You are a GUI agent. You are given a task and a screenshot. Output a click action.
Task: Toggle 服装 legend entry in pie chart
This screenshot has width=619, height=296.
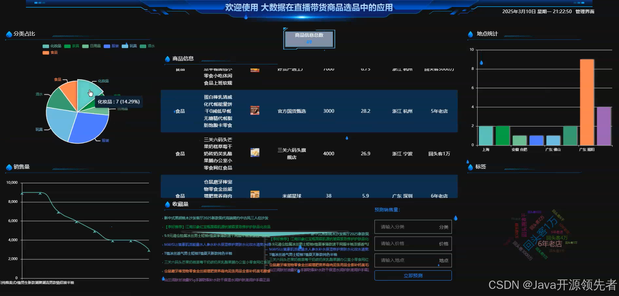coord(111,46)
